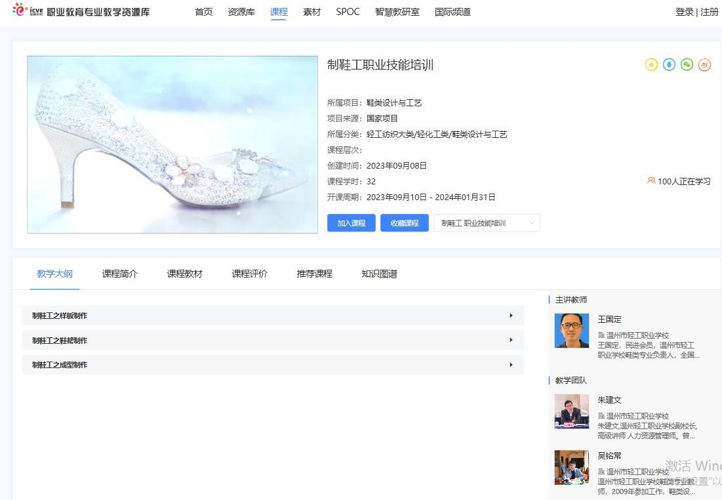The height and width of the screenshot is (500, 722).
Task: Click the 国家项目 source value
Action: [382, 118]
